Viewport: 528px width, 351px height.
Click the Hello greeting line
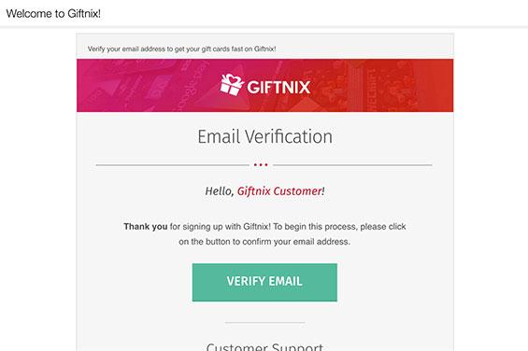(x=264, y=191)
